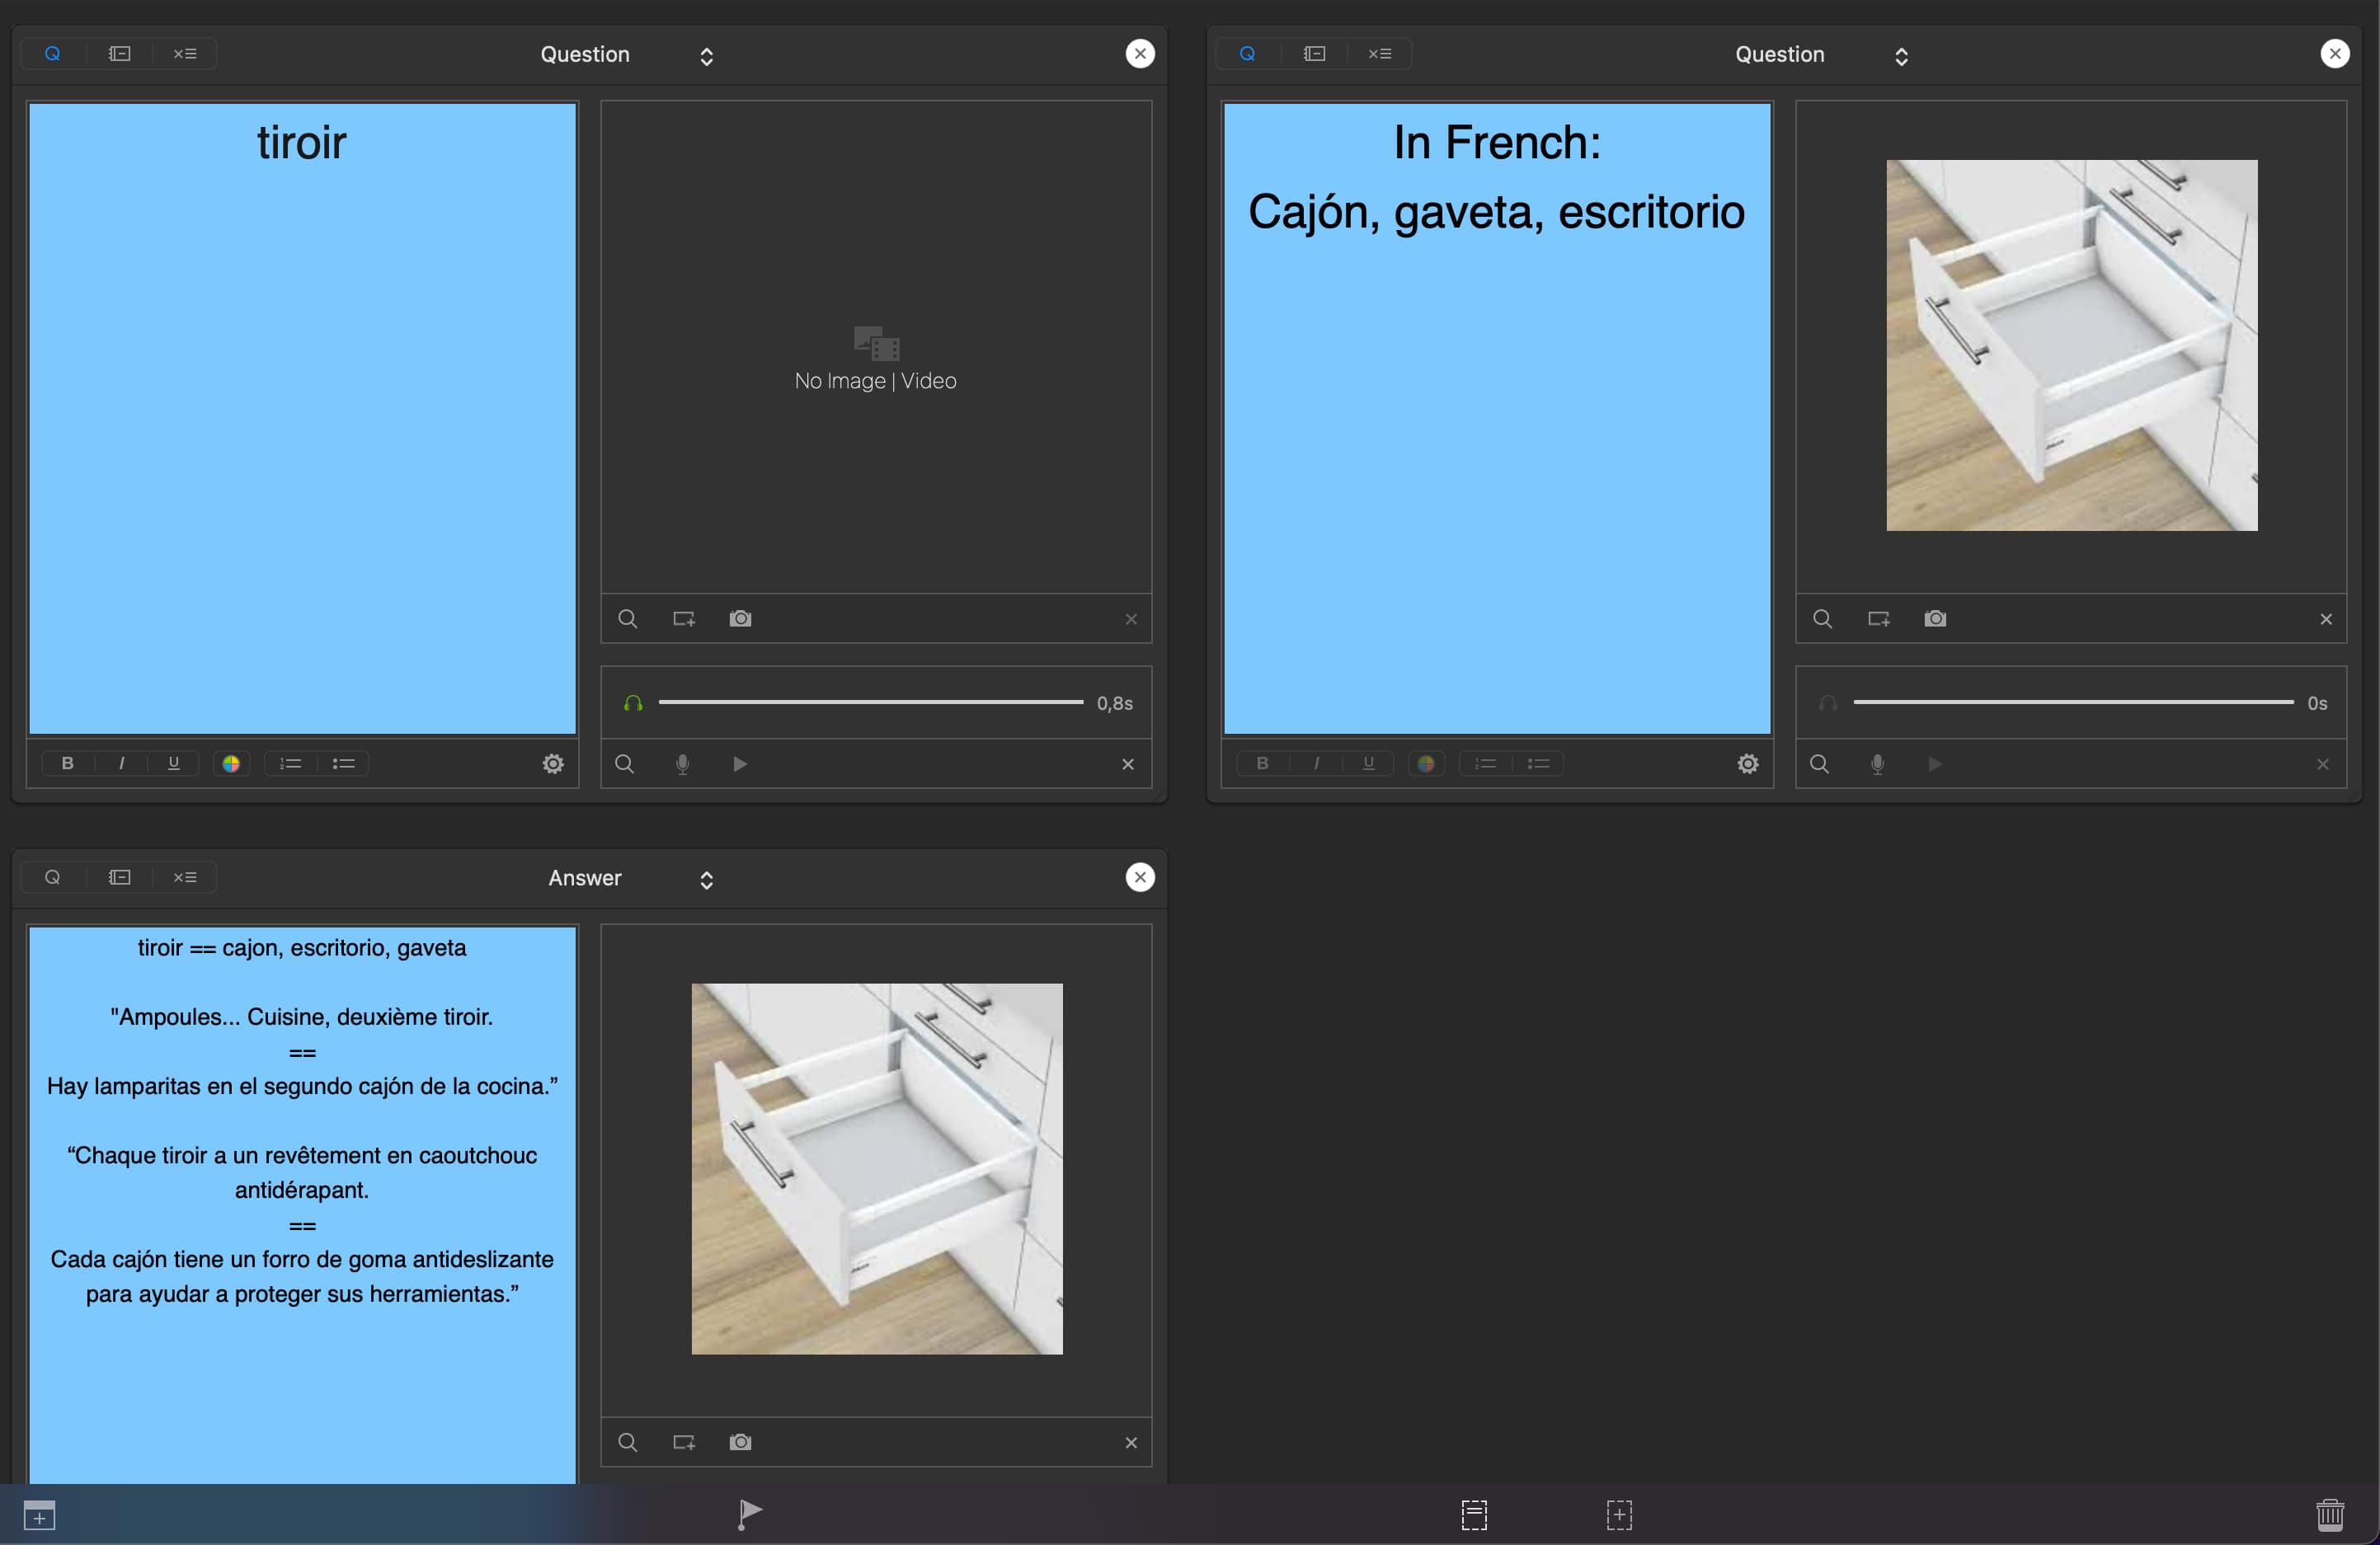Toggle italic formatting in the Answer editor
The height and width of the screenshot is (1545, 2380).
pyautogui.click(x=120, y=763)
